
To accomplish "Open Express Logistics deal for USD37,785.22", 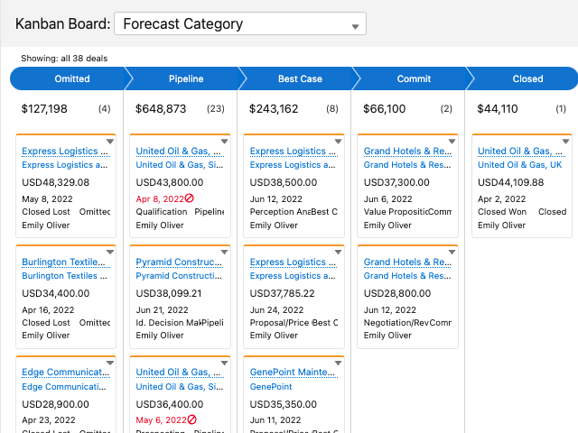I will pos(293,262).
